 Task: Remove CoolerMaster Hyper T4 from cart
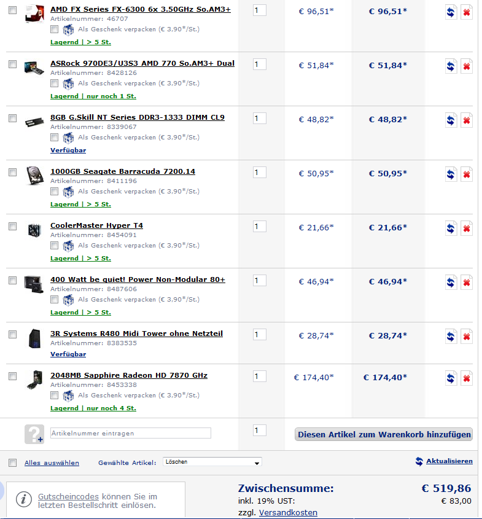467,228
